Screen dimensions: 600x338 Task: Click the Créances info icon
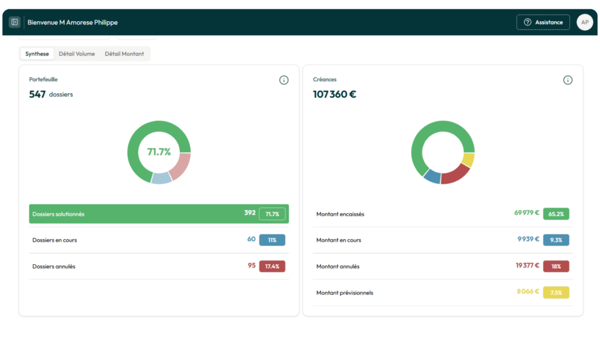click(x=567, y=80)
